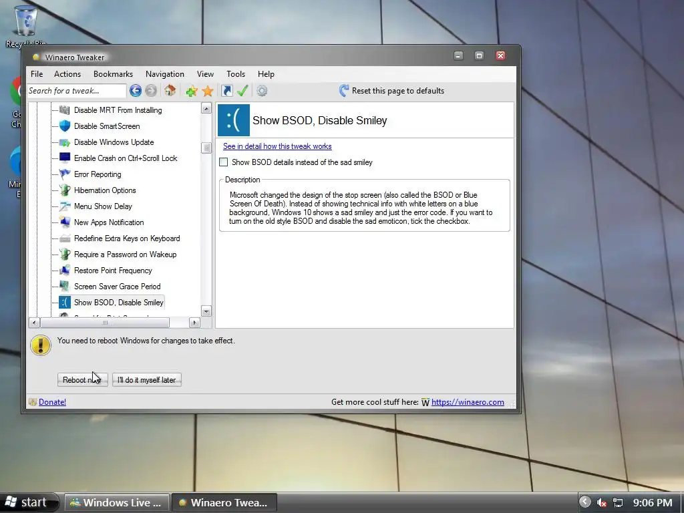
Task: Open the Tools menu
Action: pyautogui.click(x=236, y=74)
